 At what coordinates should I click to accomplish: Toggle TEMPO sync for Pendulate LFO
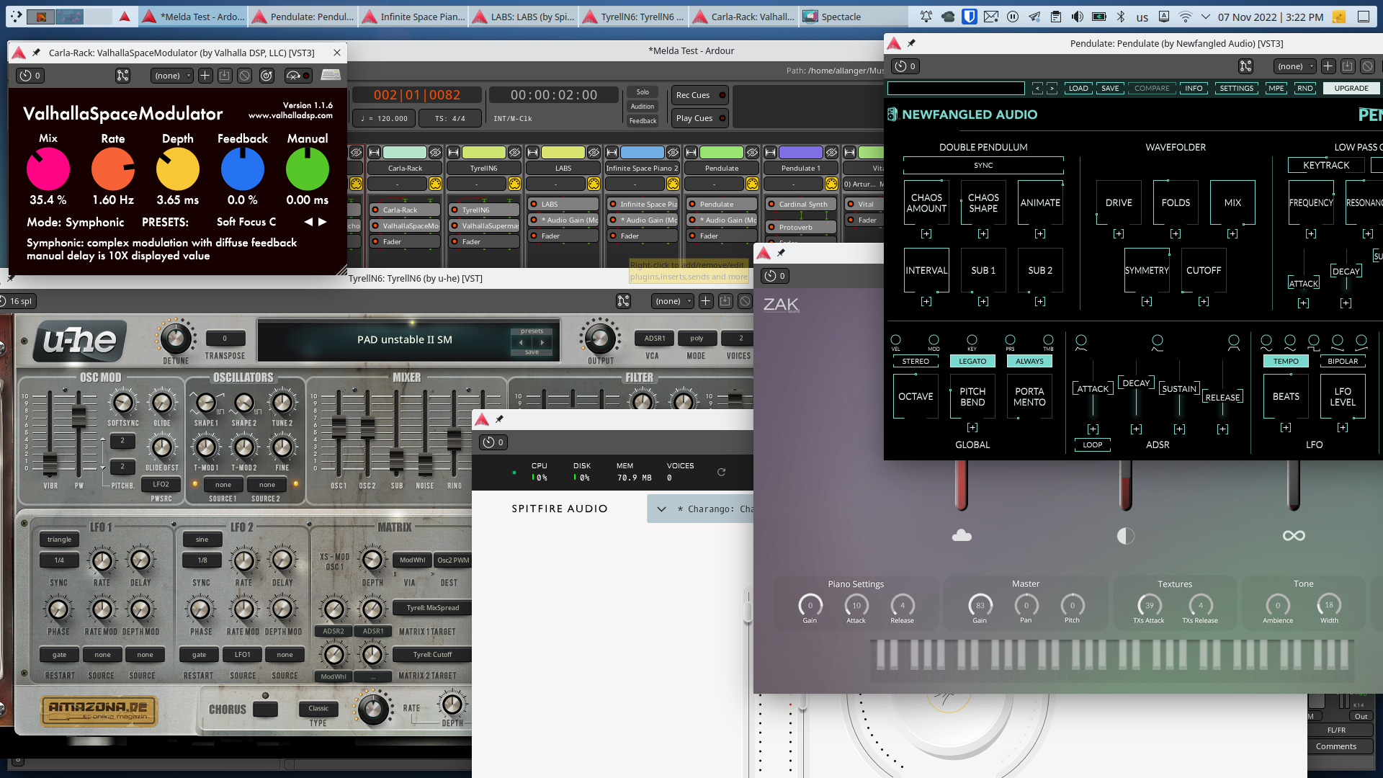(x=1286, y=362)
